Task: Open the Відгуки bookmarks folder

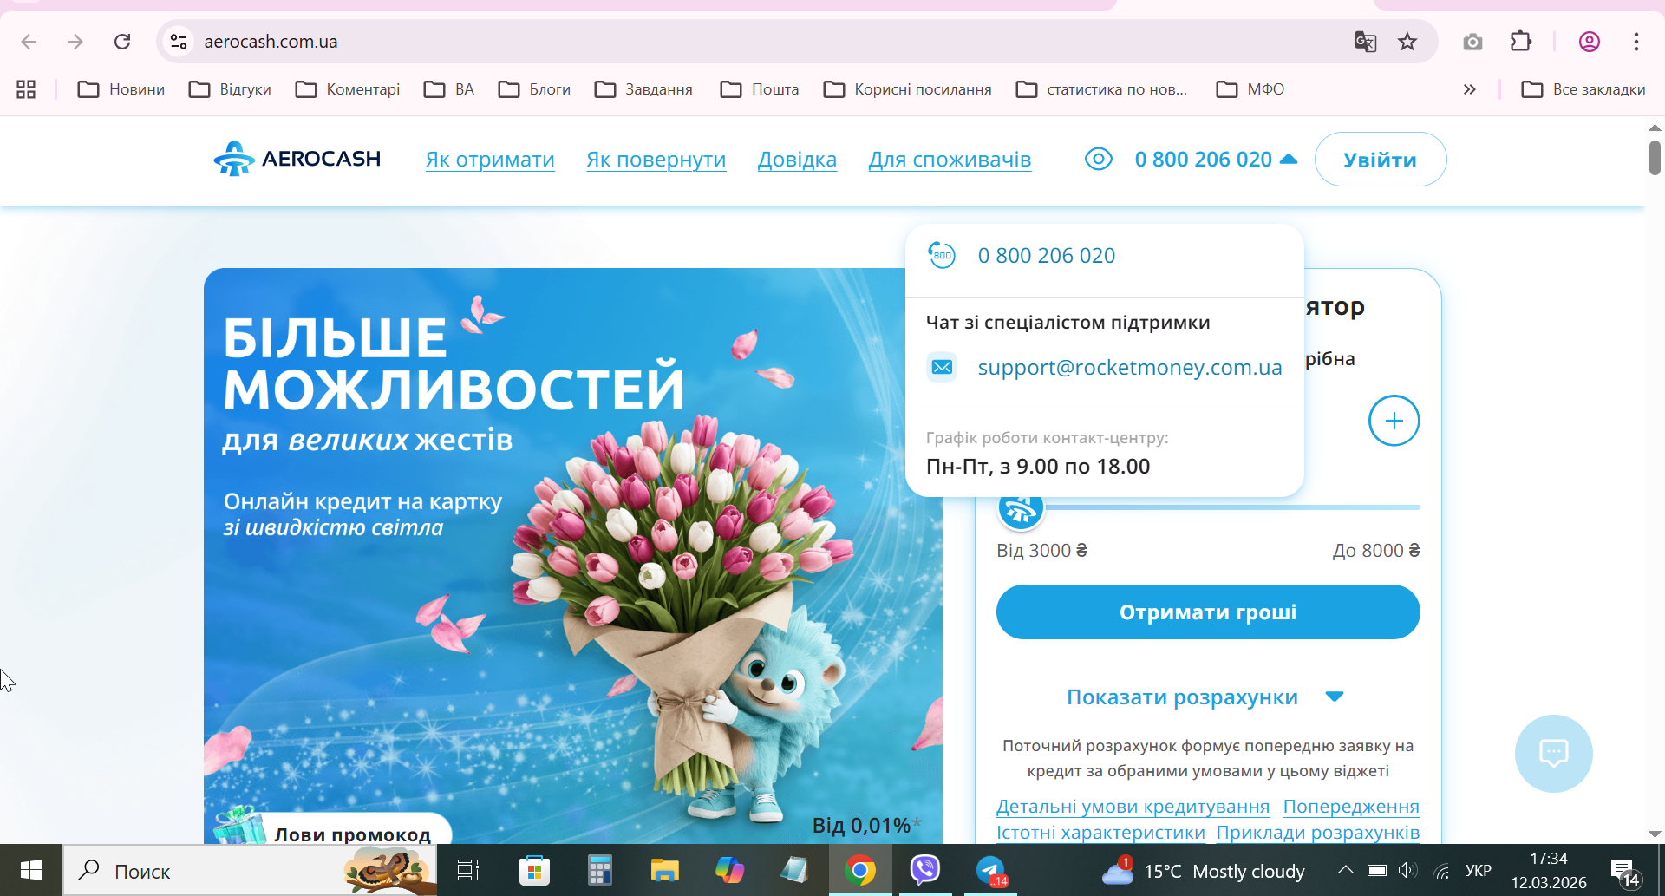Action: coord(231,89)
